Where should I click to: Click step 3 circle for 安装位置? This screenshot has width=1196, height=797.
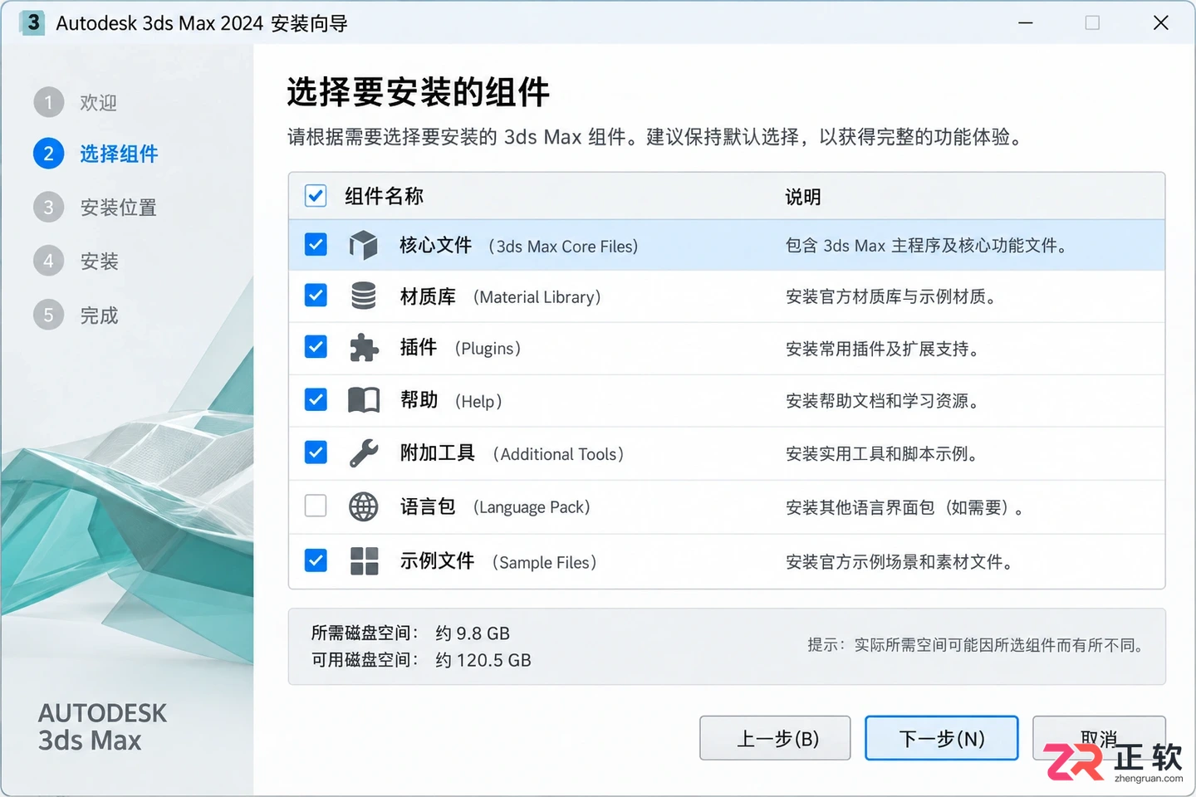(x=48, y=207)
